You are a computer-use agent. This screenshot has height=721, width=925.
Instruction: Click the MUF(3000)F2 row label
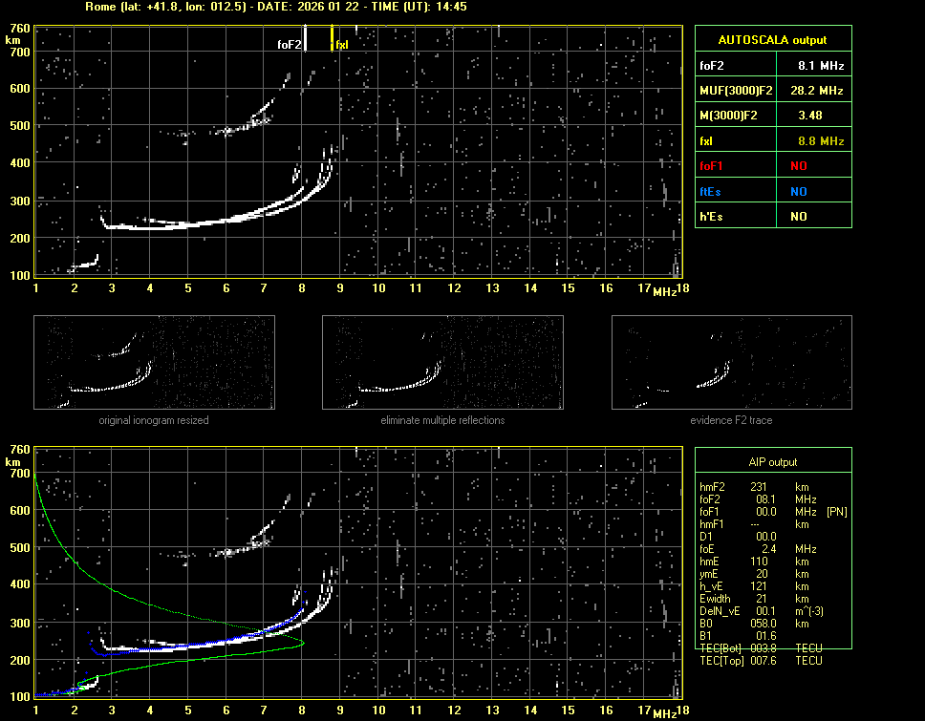point(734,91)
